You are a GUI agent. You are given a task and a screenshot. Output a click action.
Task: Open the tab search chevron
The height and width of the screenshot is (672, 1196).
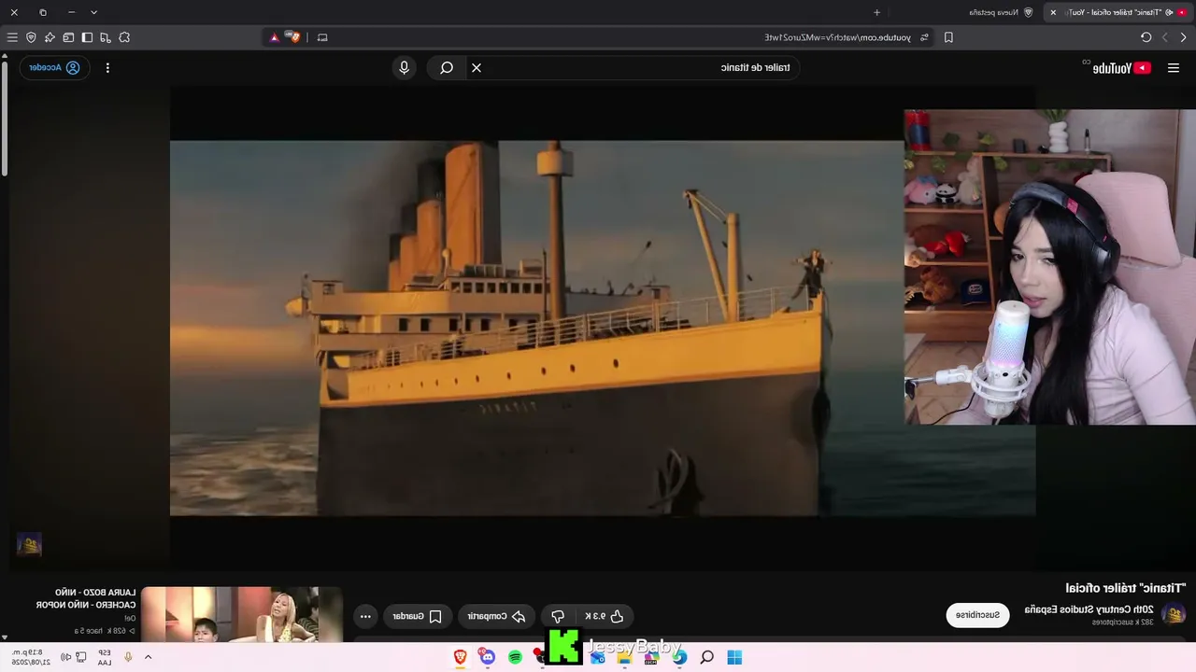93,12
